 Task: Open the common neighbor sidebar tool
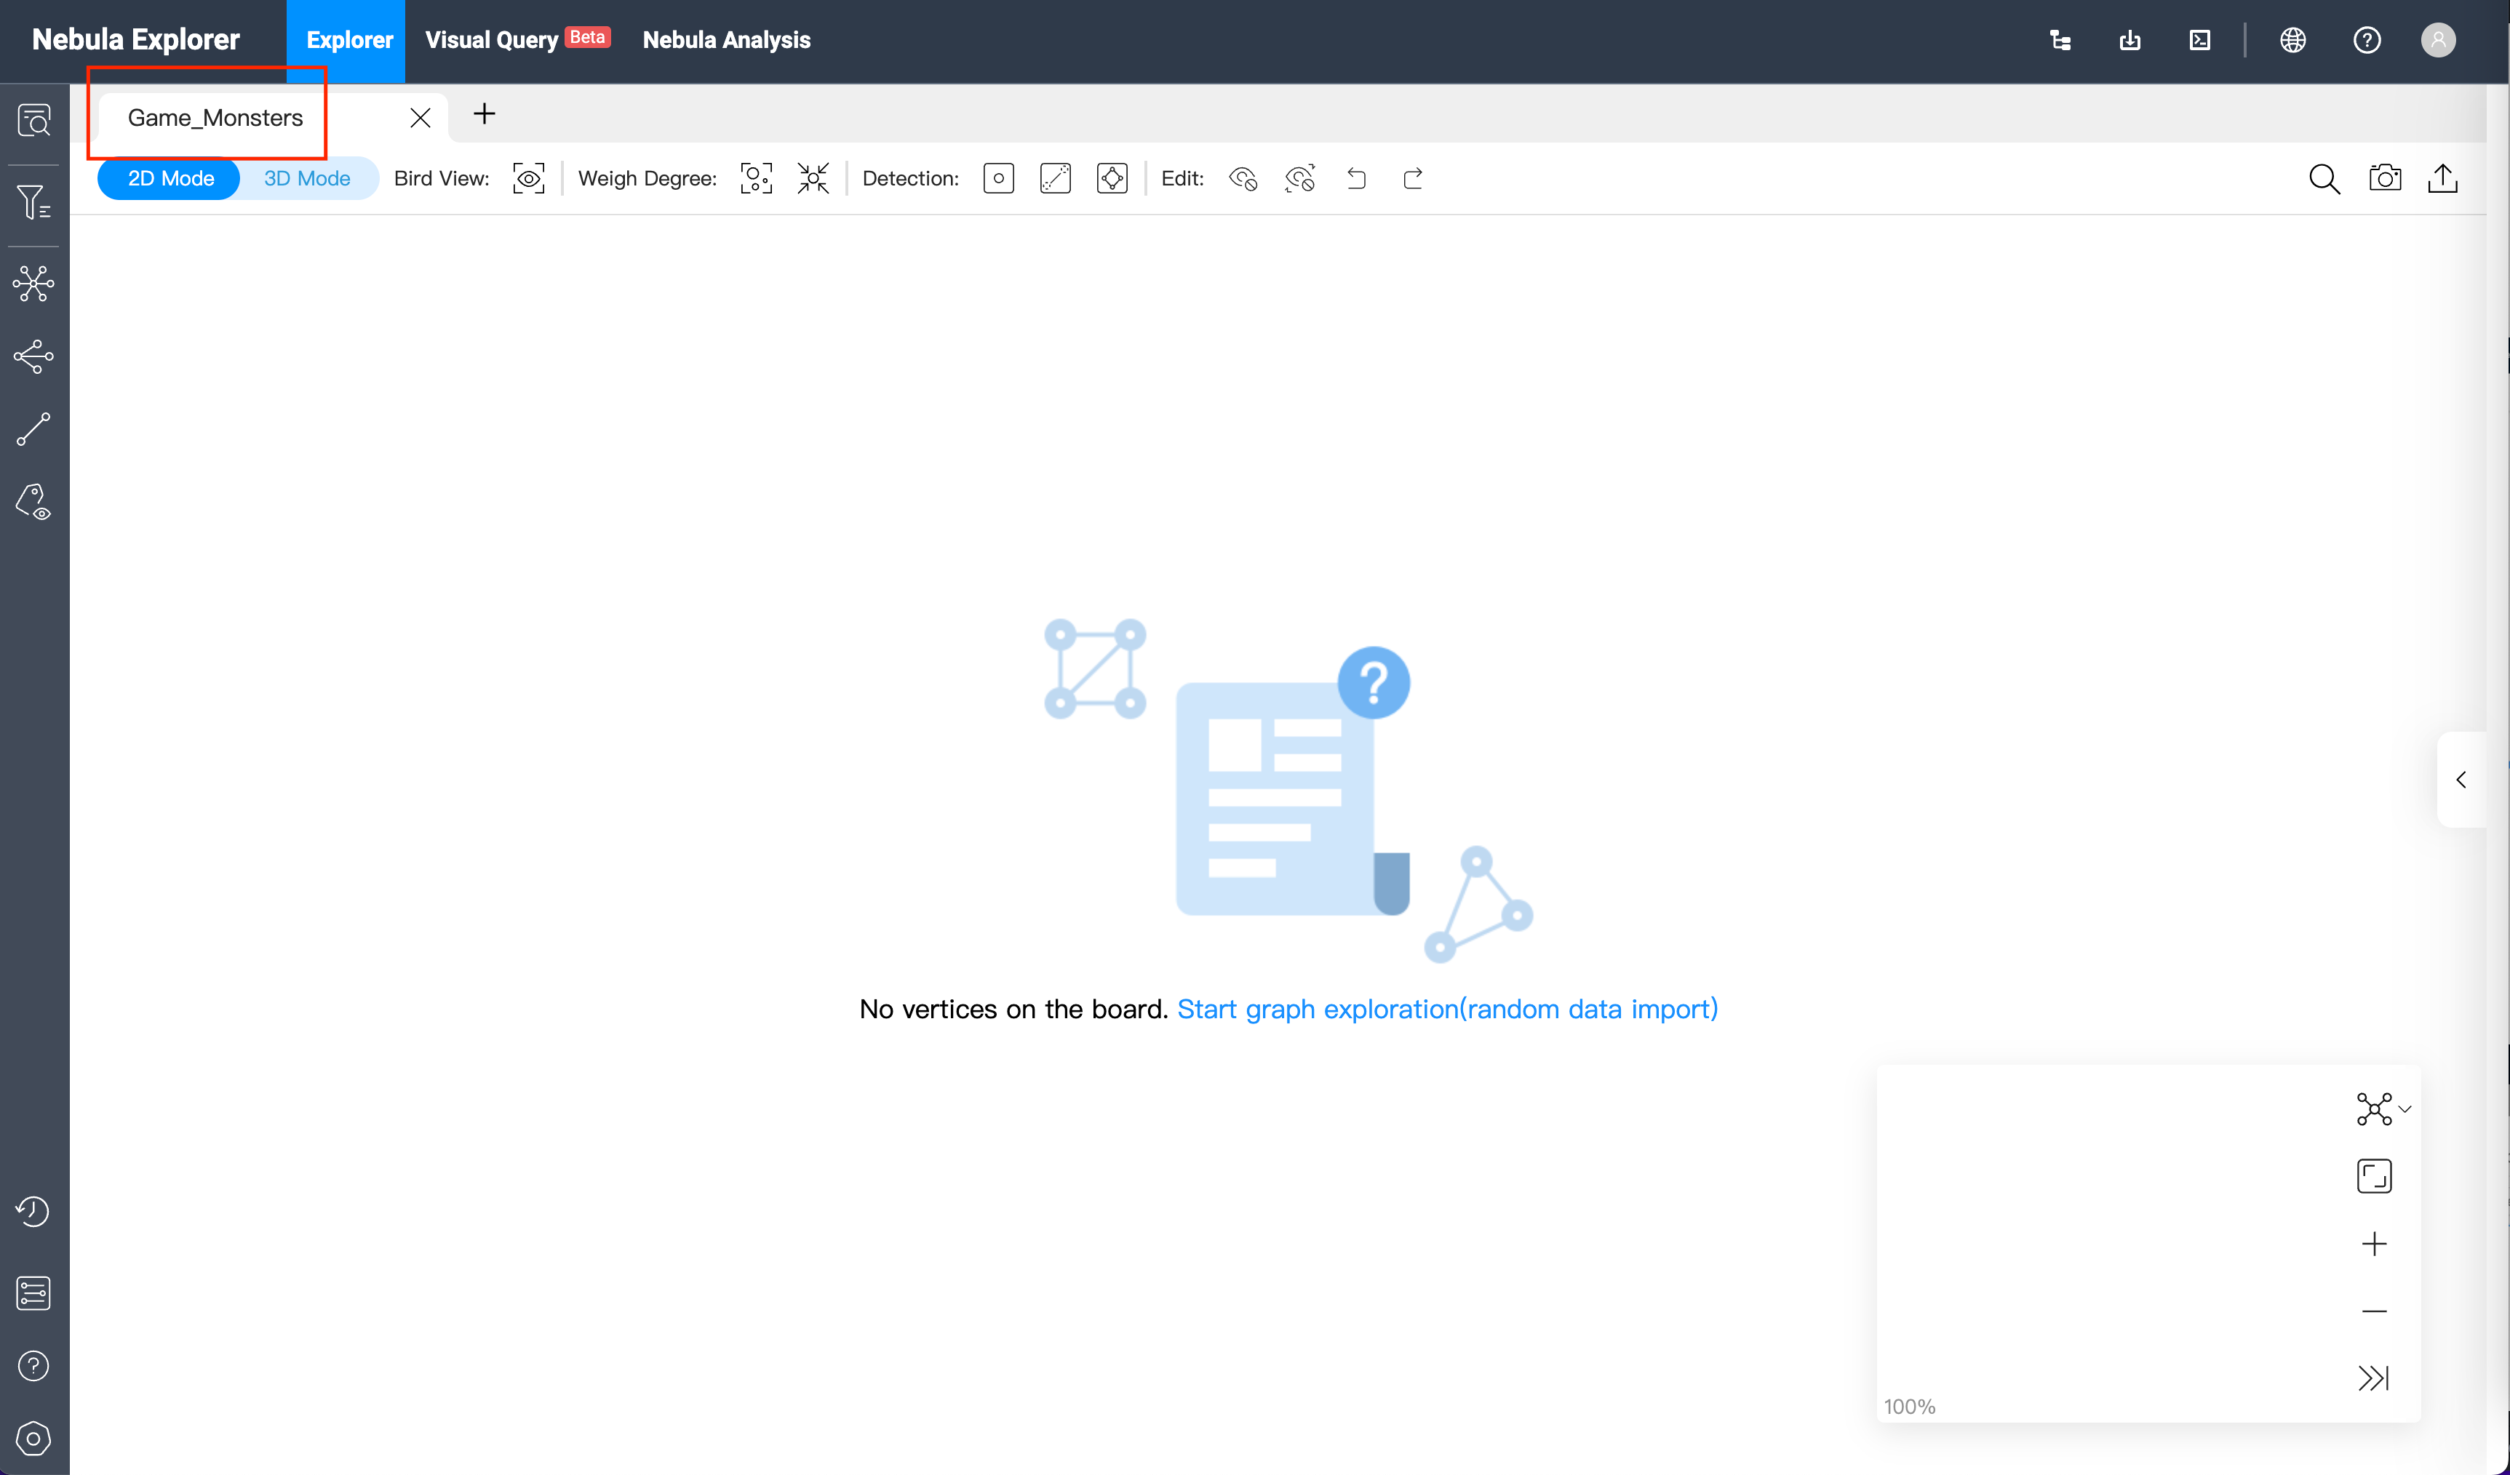34,356
